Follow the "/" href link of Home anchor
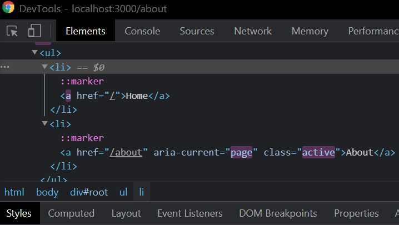 tap(112, 96)
